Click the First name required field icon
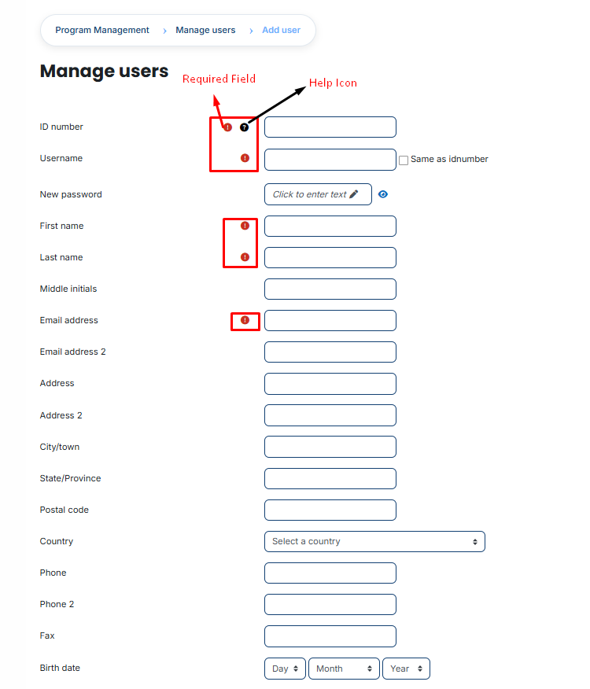The width and height of the screenshot is (590, 689). pos(245,226)
